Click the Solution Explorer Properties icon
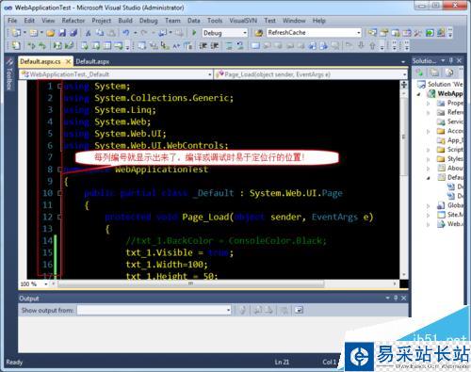Viewport: 471px width, 372px height. (419, 73)
